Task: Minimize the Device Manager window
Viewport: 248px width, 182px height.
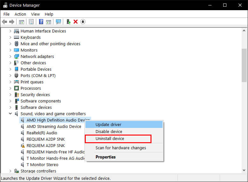Action: pyautogui.click(x=210, y=5)
